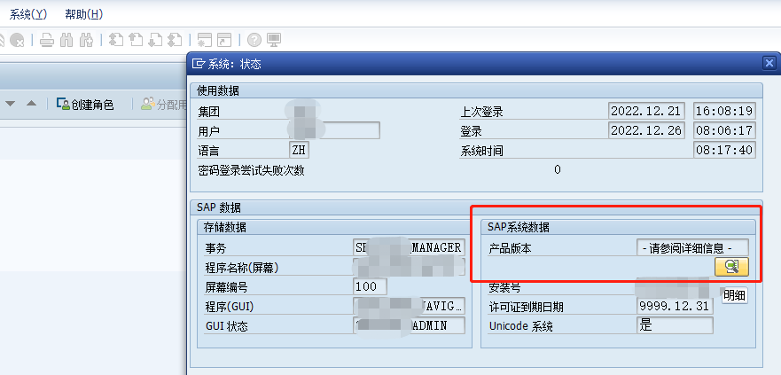Screen dimensions: 781x375
Task: Click the 登录 date 2022.12.26
Action: pyautogui.click(x=646, y=130)
